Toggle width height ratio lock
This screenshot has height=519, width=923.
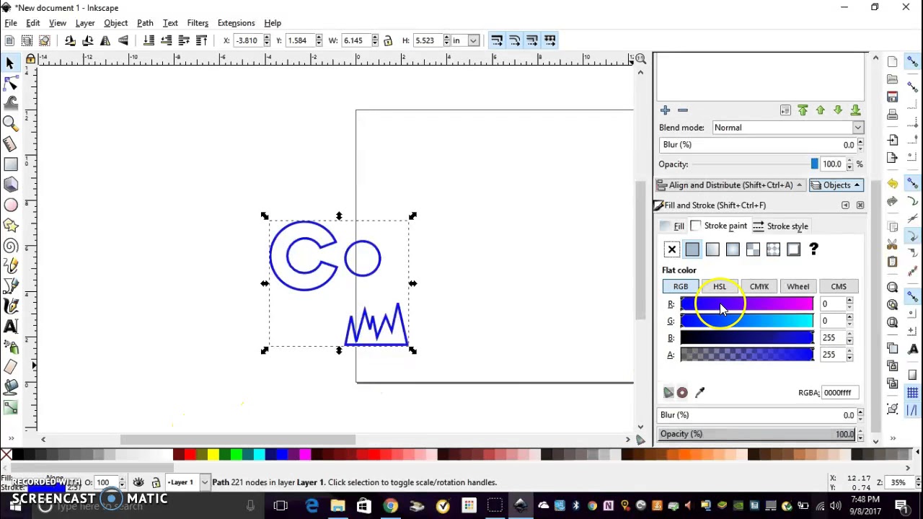point(388,40)
